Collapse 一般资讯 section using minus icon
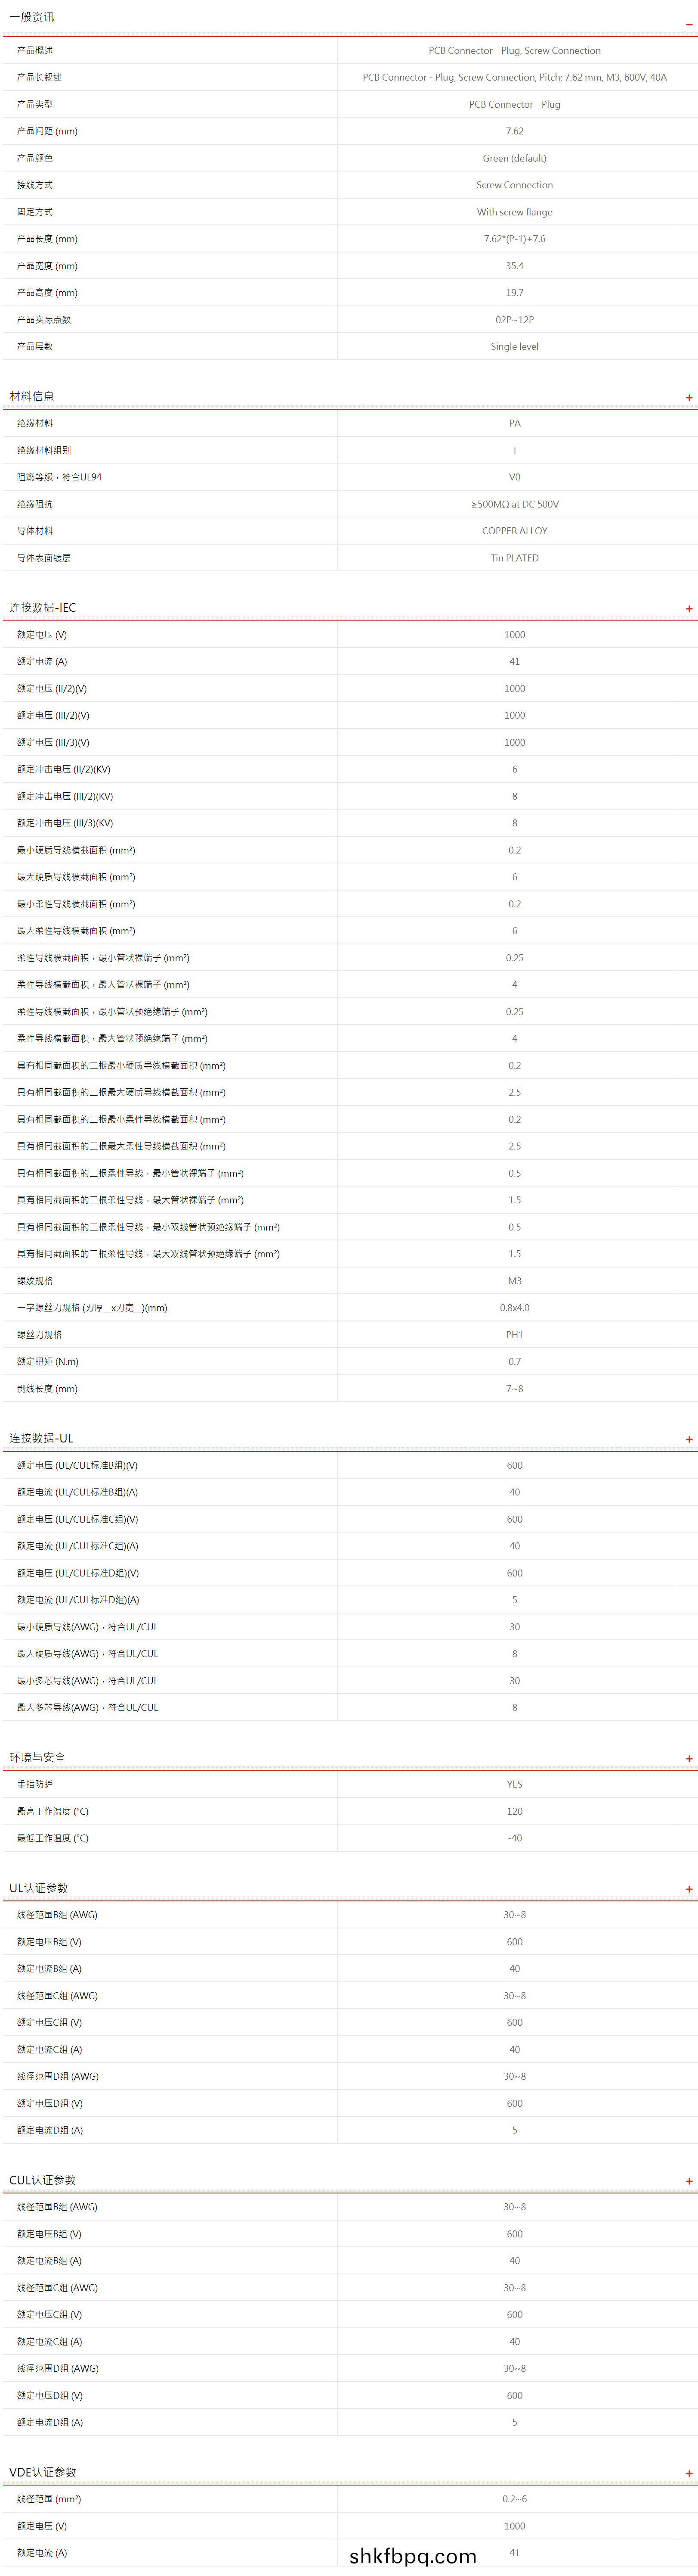Screen dimensions: 698x2576 pos(688,22)
